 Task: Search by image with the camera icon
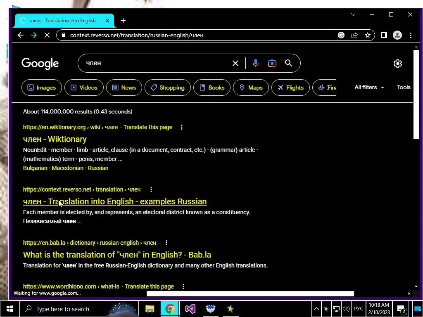[272, 63]
